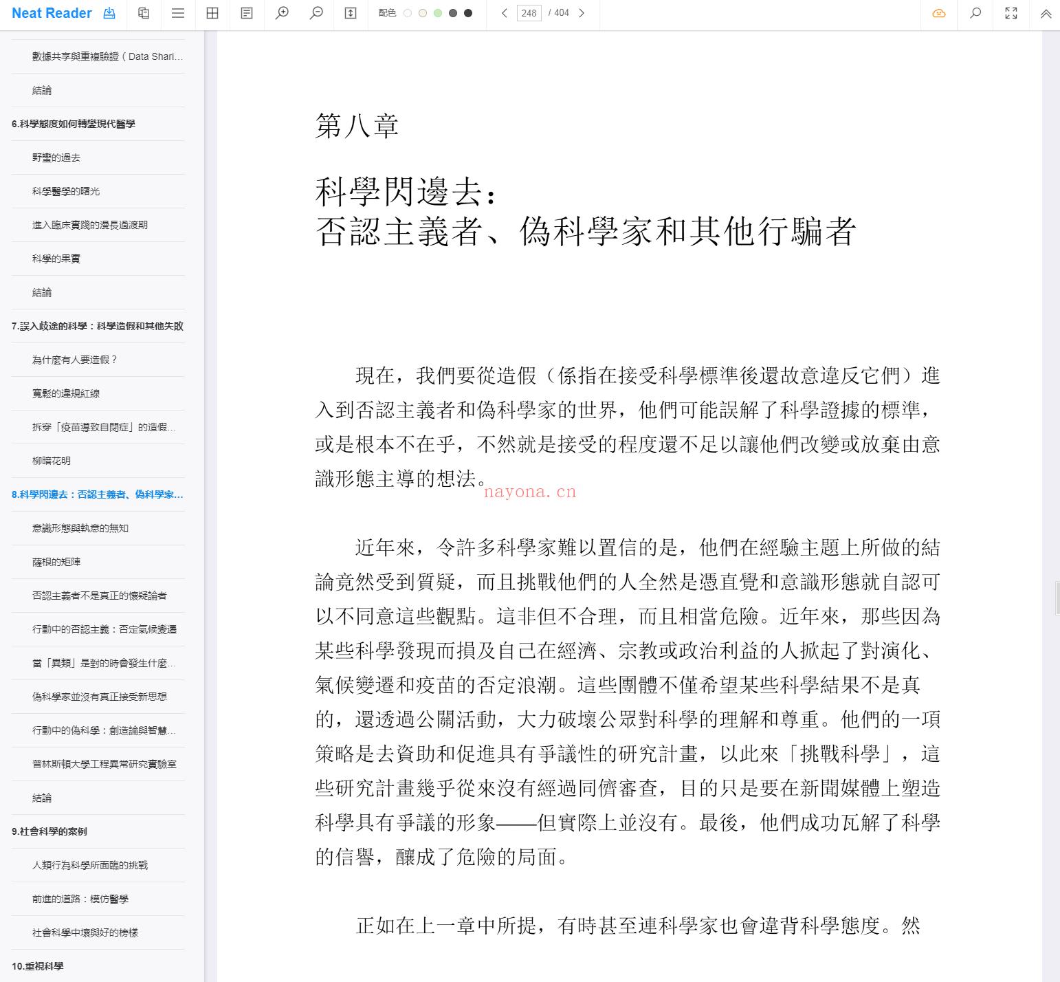This screenshot has height=982, width=1060.
Task: Open section 科學的果實
Action: pyautogui.click(x=56, y=259)
